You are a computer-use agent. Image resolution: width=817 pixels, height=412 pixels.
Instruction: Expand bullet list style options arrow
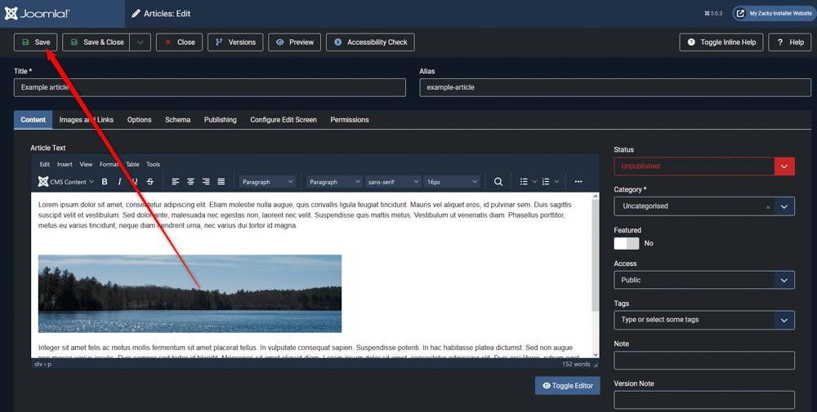[534, 182]
